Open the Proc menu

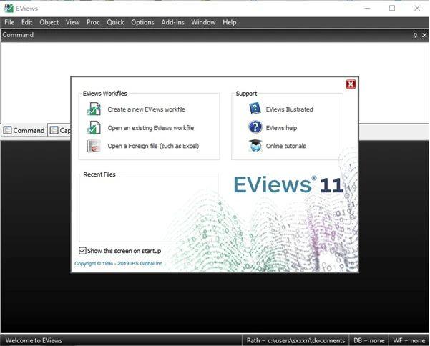[x=93, y=22]
